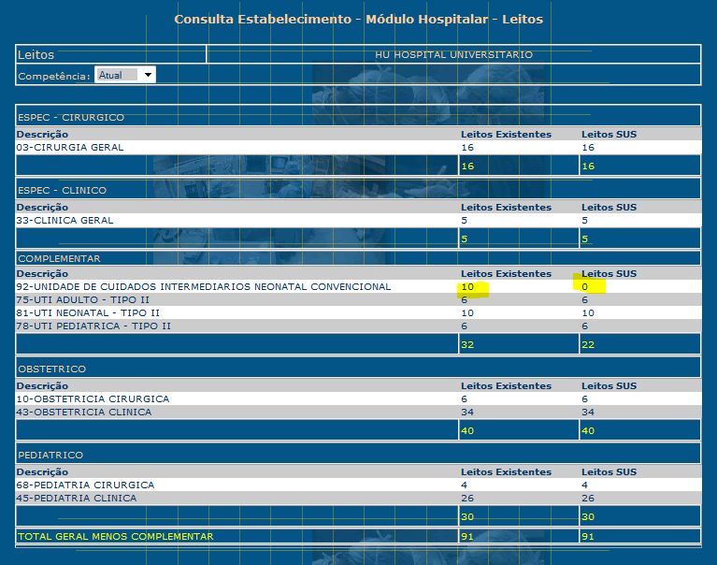Select the 81-UTI NEONATAL - TIPO II row
Viewport: 717px width, 565px height.
tap(89, 312)
